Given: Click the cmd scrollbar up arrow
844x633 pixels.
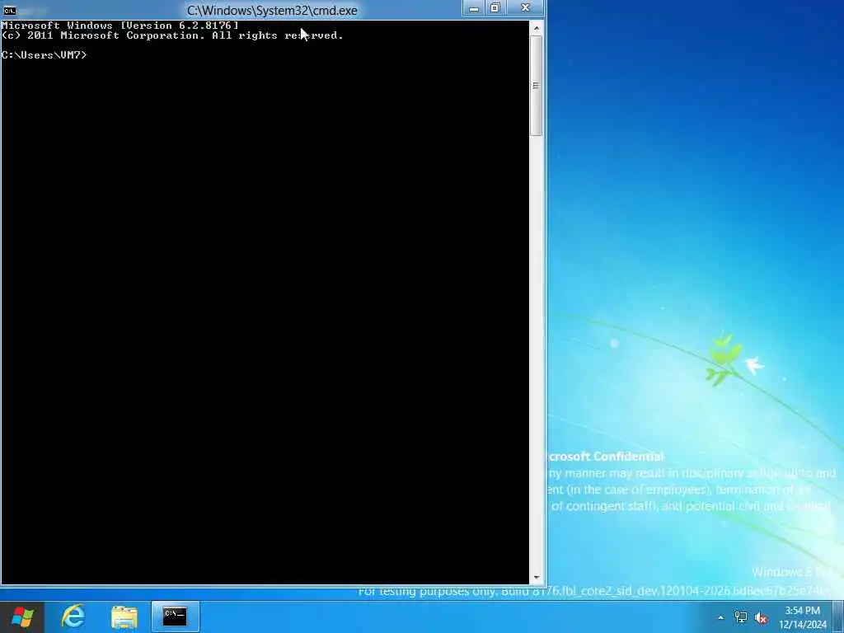Looking at the screenshot, I should tap(536, 28).
